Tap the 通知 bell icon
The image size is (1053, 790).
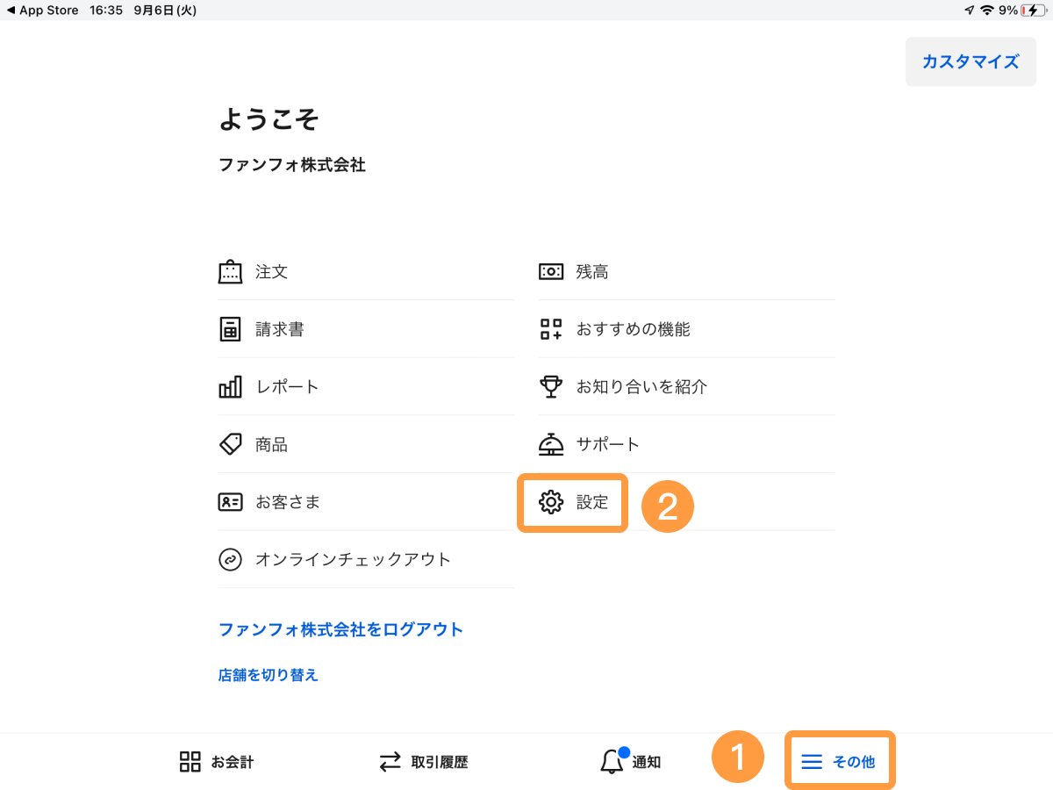pyautogui.click(x=612, y=760)
